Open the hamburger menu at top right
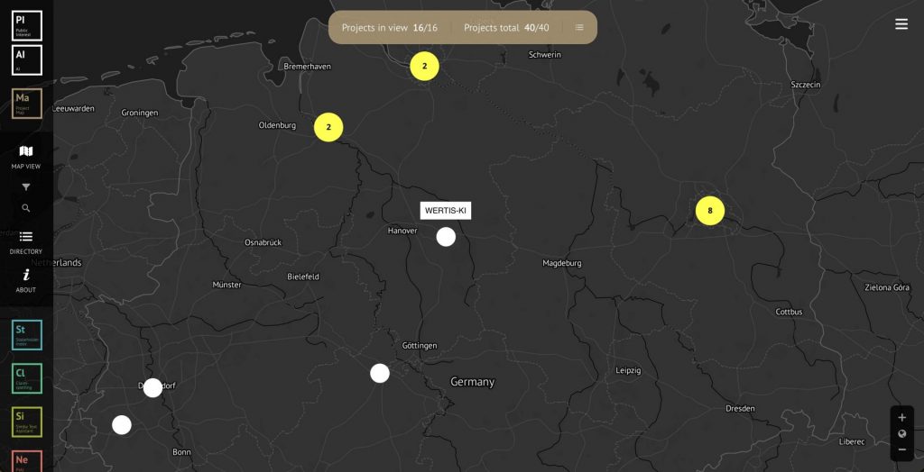 pos(901,24)
